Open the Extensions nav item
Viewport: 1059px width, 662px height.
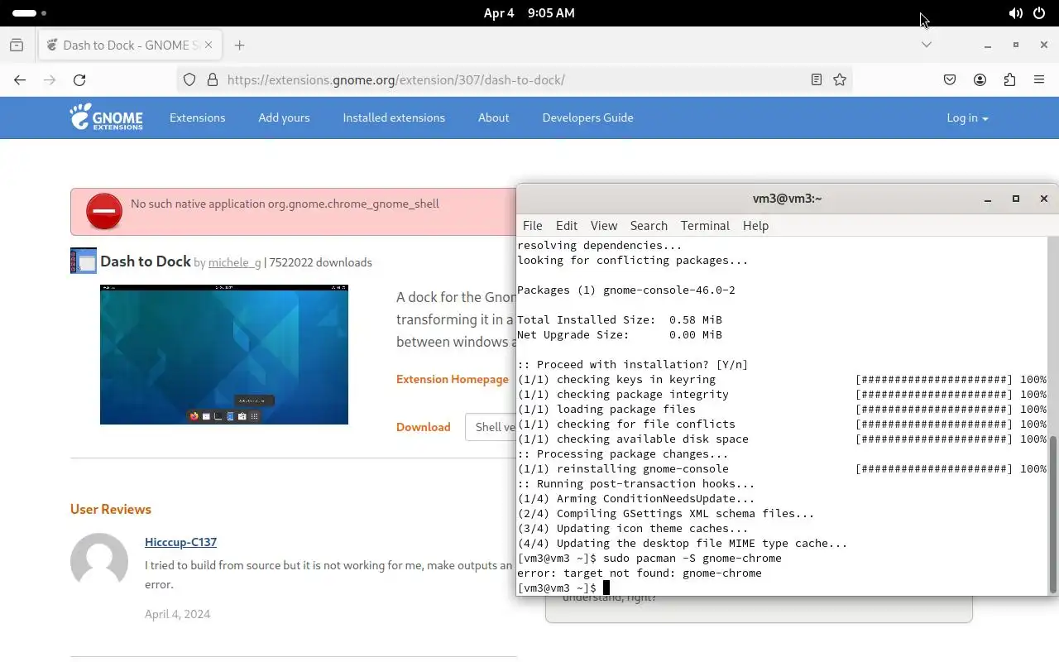tap(197, 118)
